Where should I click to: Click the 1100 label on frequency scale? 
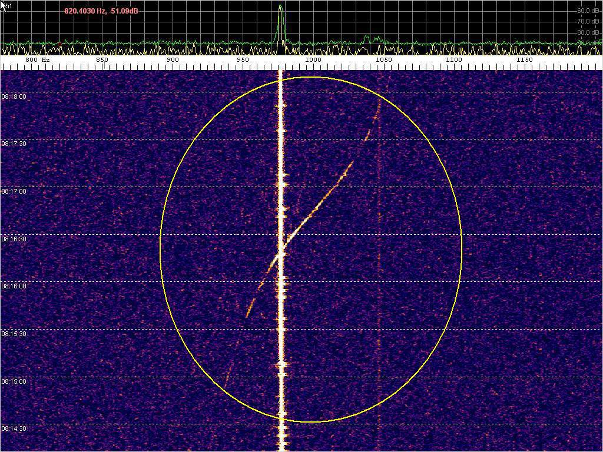pos(453,60)
